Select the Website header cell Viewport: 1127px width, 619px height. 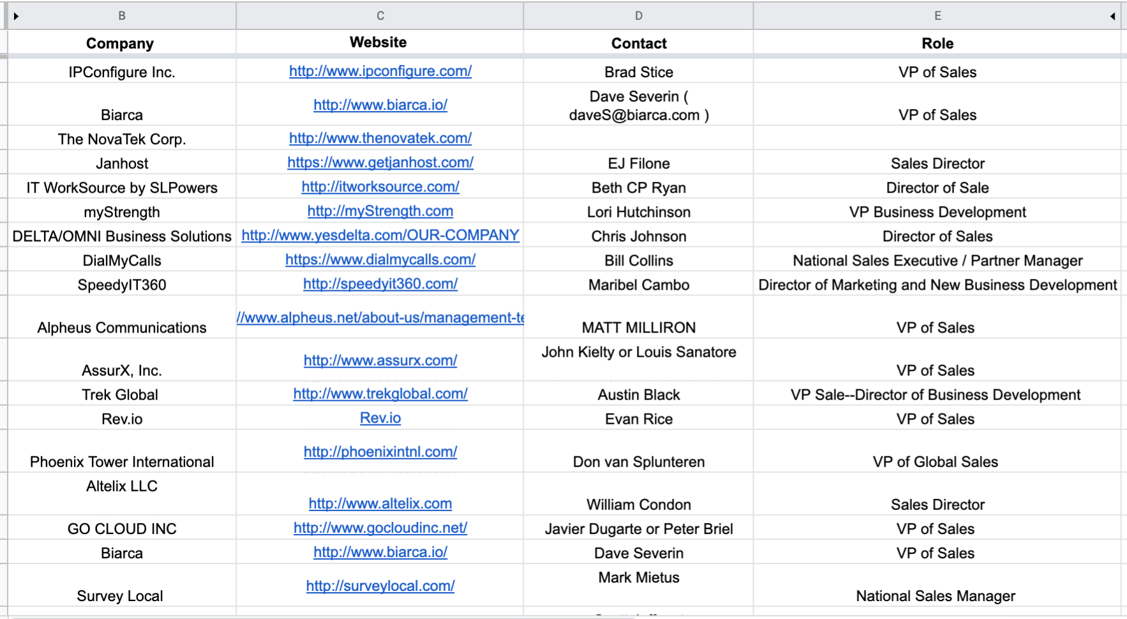[380, 43]
